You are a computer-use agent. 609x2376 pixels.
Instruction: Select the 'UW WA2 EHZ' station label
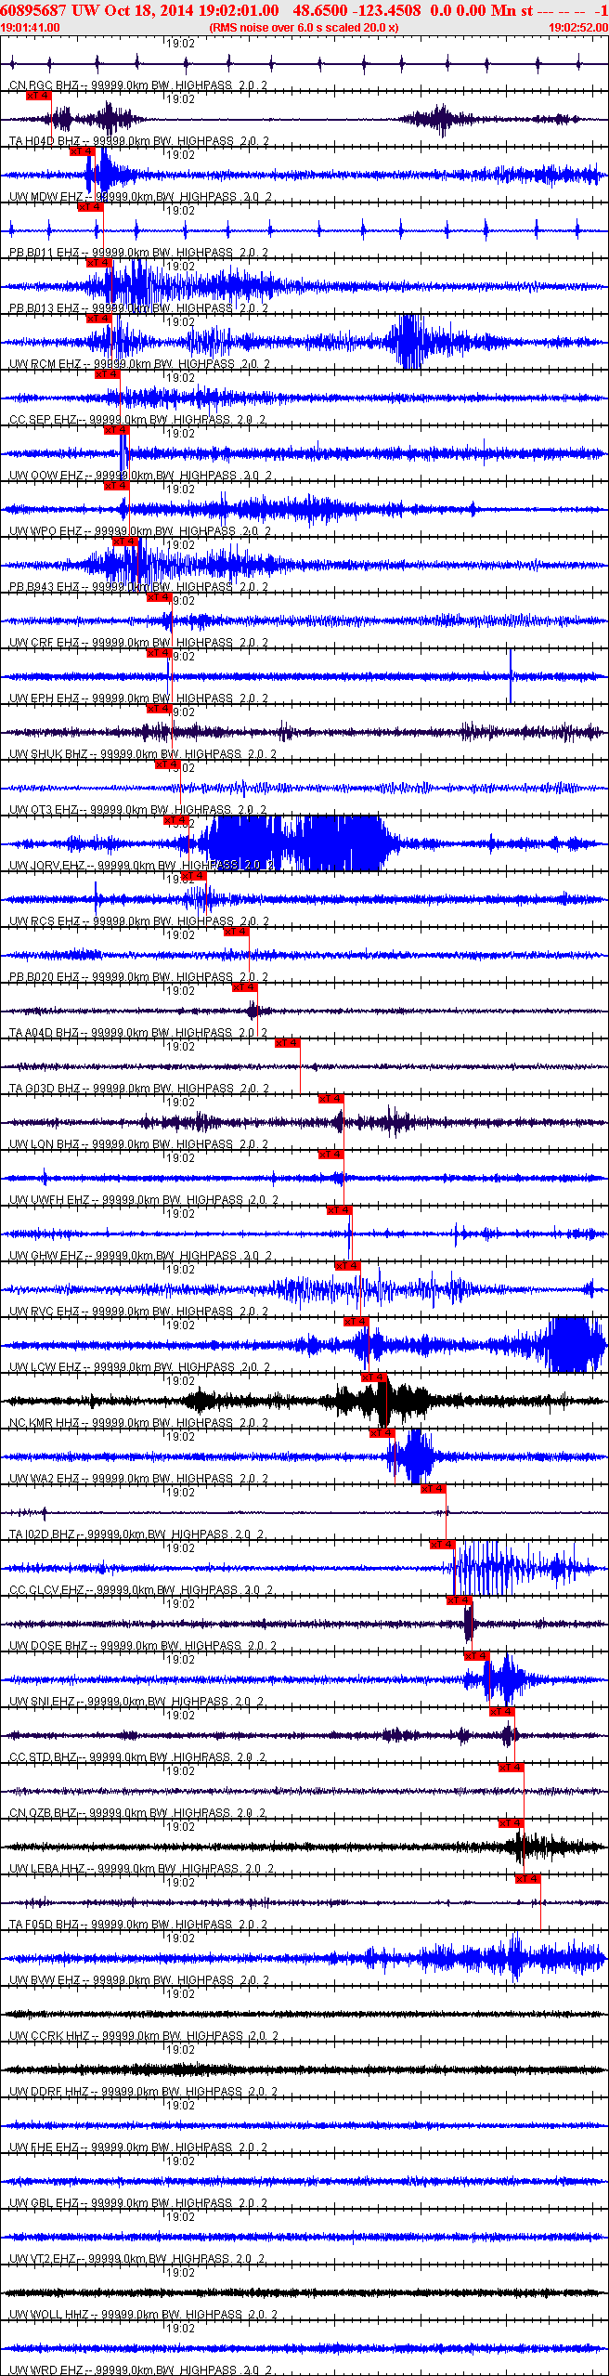click(x=45, y=1479)
